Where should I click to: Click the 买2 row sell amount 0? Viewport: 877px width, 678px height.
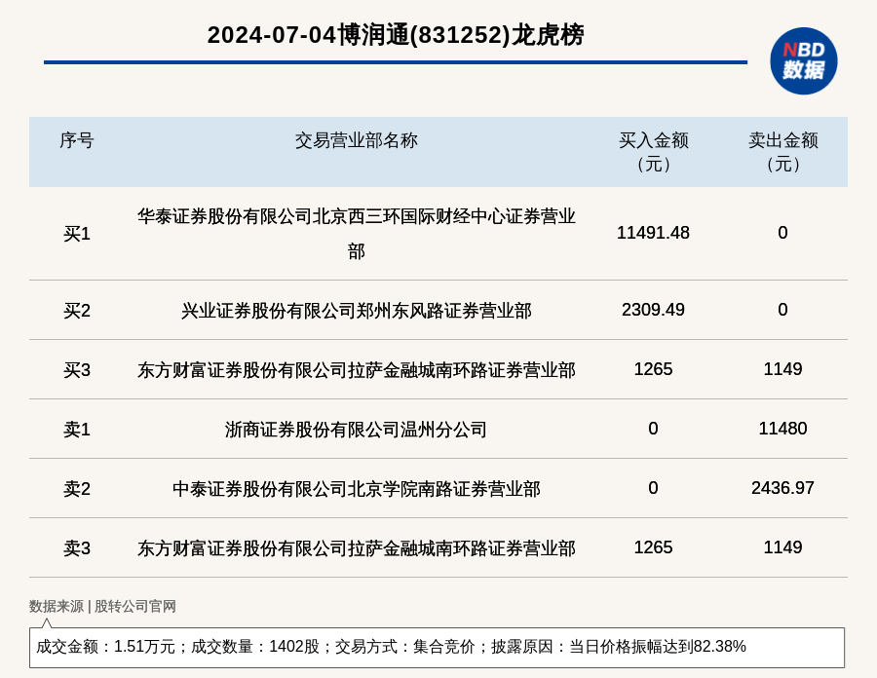783,310
